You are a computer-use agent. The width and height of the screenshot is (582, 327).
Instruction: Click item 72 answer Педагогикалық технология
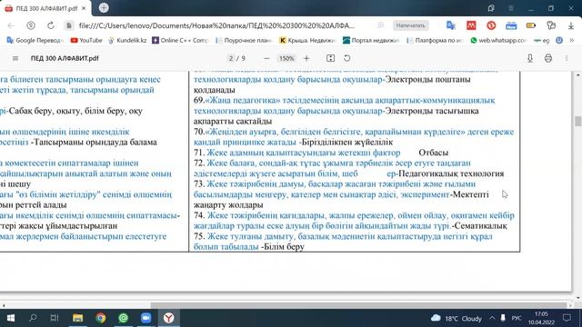[451, 173]
